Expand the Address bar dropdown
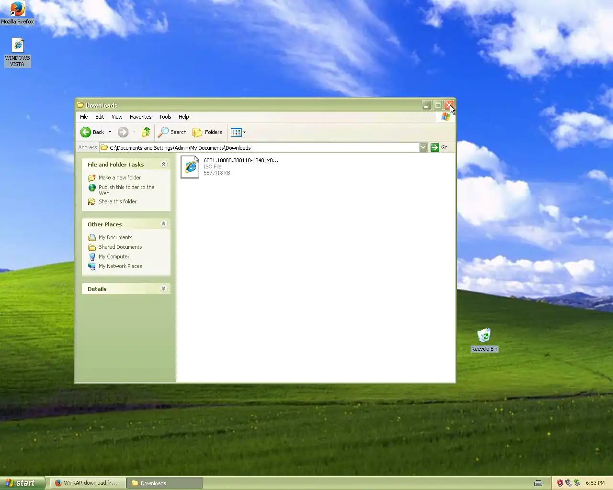This screenshot has width=613, height=490. (423, 147)
